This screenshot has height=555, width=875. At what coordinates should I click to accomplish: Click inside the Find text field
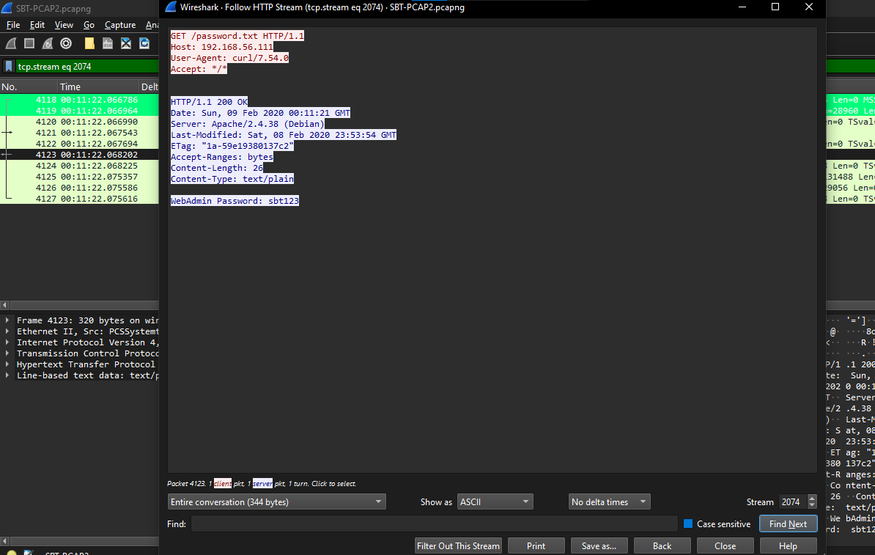(434, 523)
